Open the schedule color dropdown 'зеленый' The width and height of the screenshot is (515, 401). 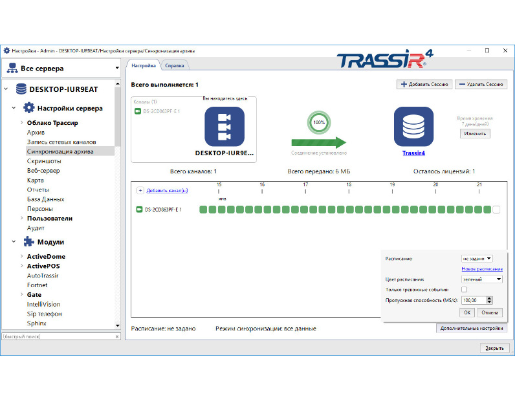pos(482,279)
